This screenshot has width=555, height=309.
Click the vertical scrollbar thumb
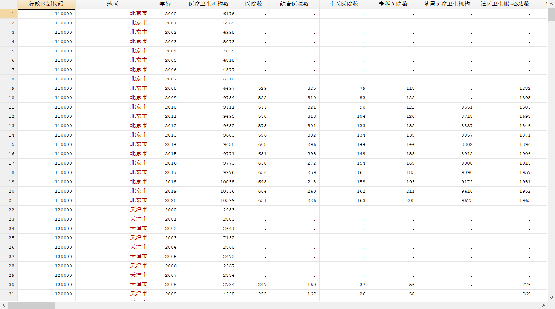point(551,14)
